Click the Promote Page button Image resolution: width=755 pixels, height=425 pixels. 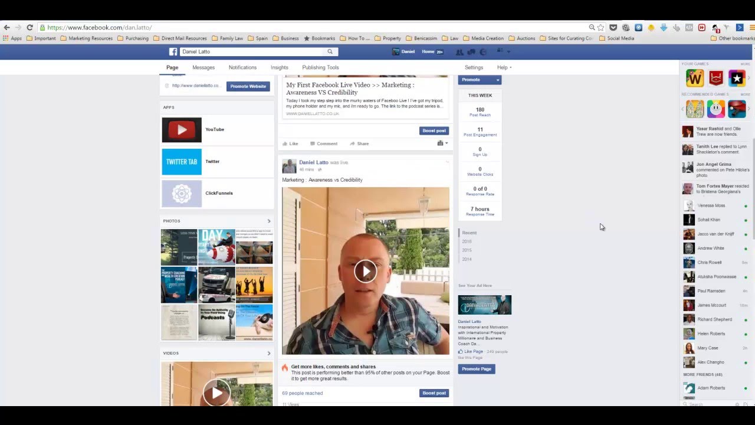pyautogui.click(x=477, y=369)
